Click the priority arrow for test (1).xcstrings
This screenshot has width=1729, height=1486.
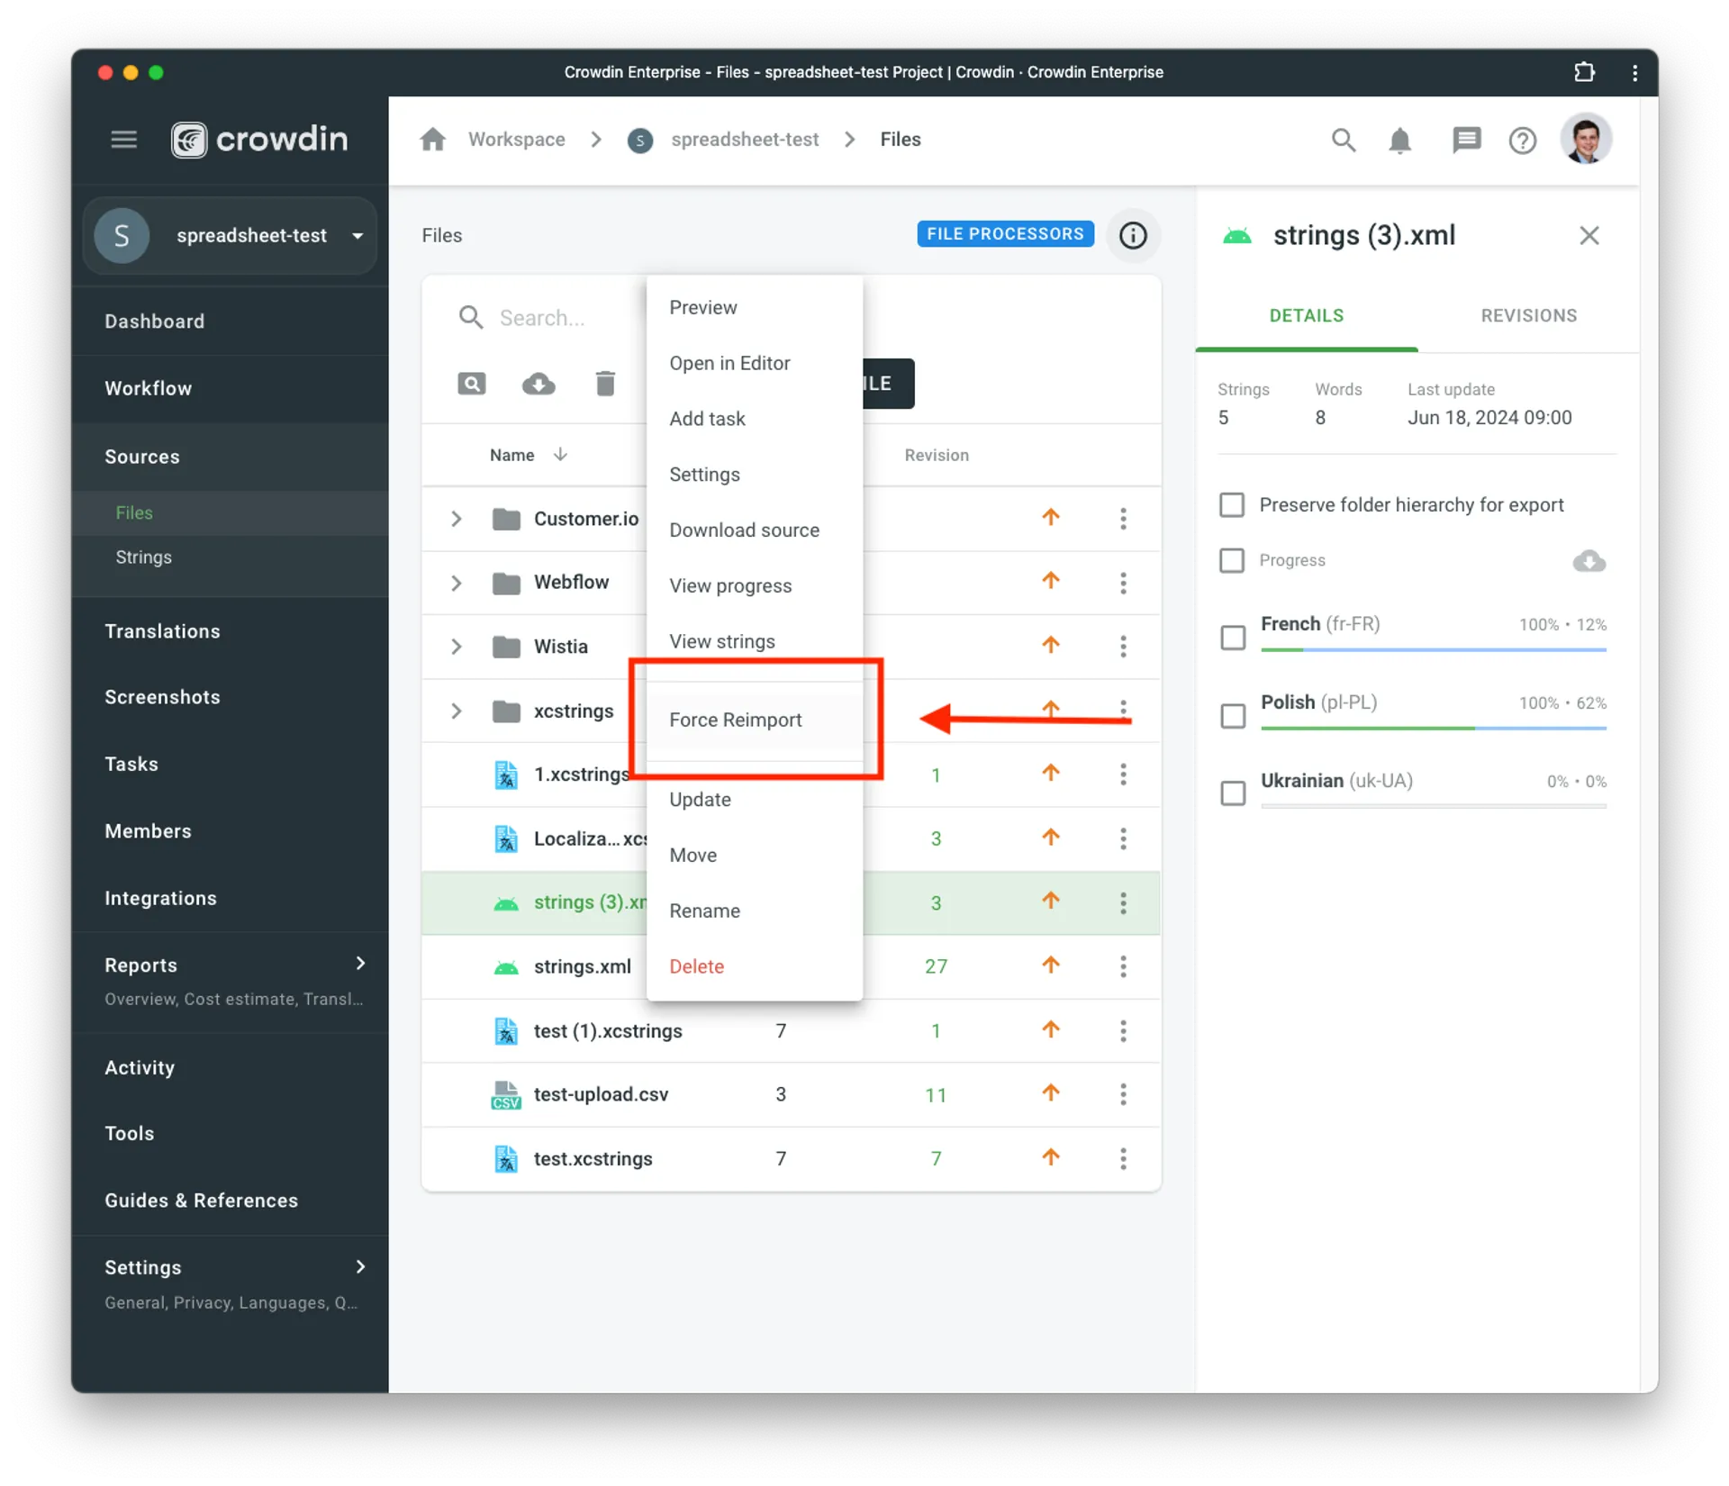click(1050, 1028)
